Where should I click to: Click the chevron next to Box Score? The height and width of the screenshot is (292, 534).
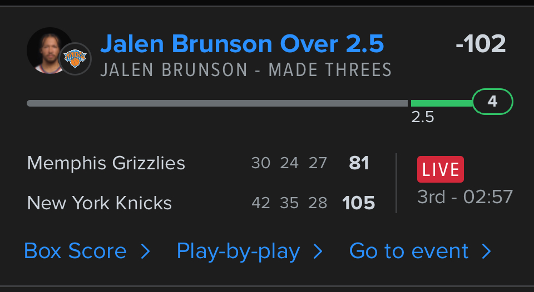point(145,252)
